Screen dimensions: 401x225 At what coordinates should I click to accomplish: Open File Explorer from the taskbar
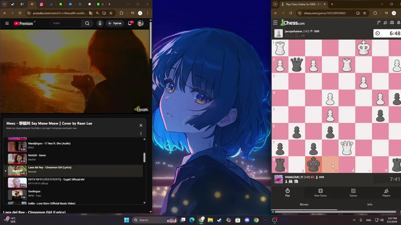(x=210, y=220)
